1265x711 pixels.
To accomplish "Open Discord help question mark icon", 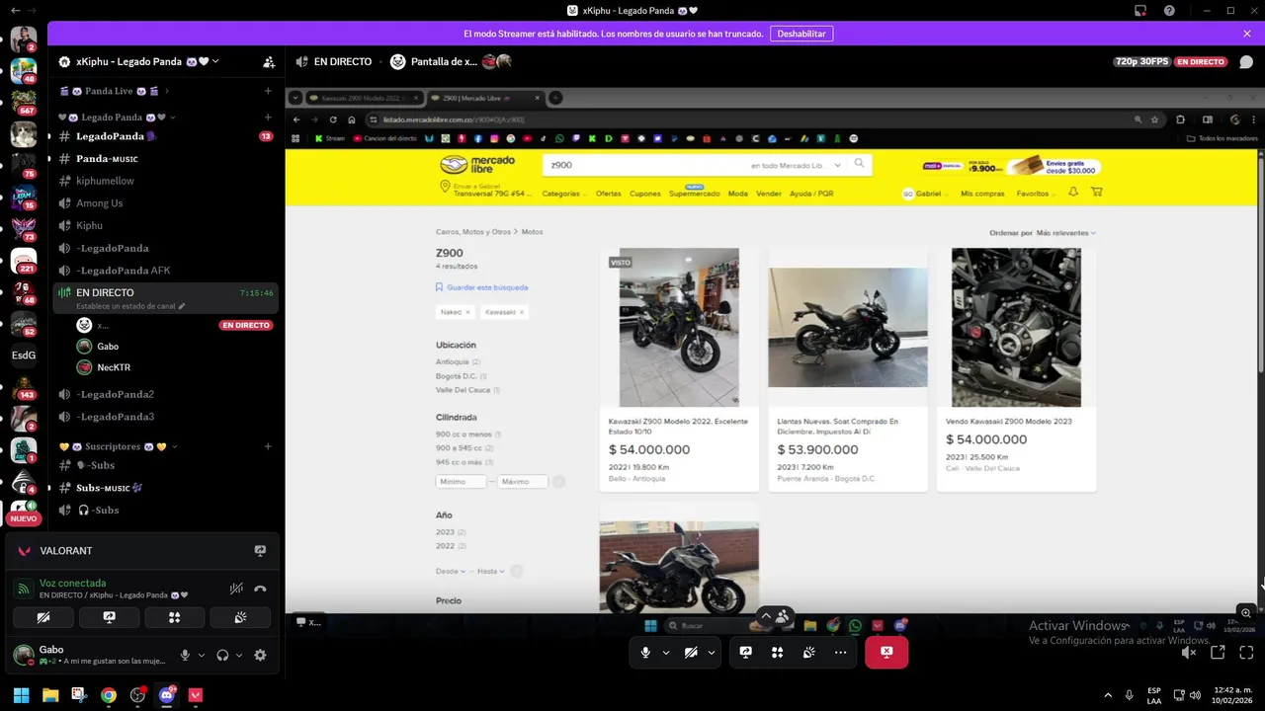I will (x=1169, y=10).
